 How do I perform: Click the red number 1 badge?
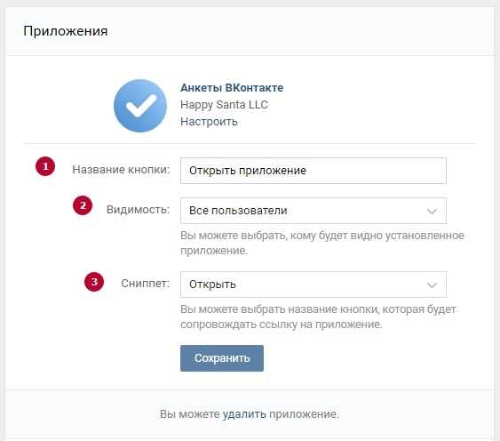tap(45, 166)
